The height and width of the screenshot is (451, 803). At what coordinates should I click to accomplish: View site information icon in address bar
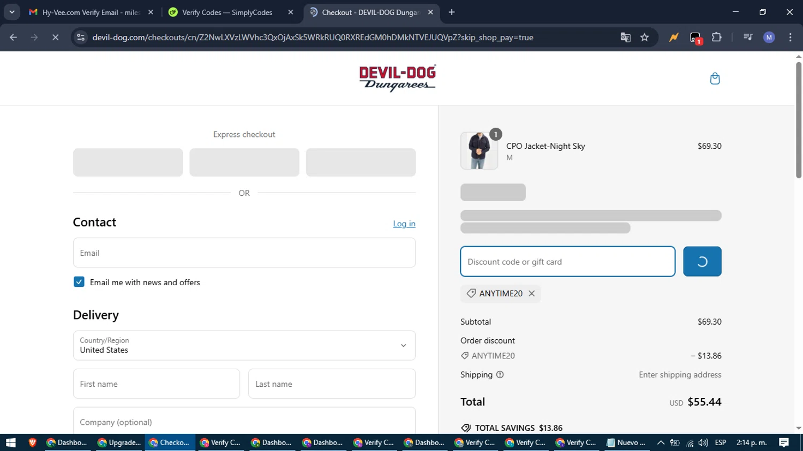pyautogui.click(x=81, y=37)
